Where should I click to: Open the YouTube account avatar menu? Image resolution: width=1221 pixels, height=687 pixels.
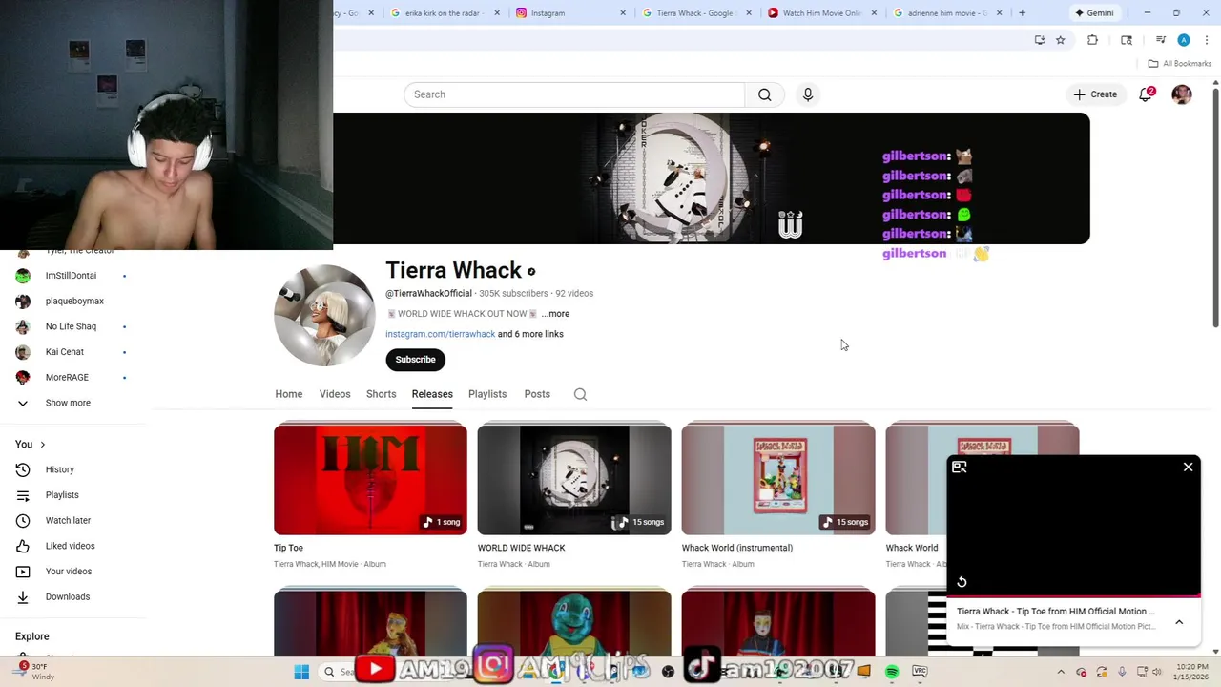point(1182,94)
